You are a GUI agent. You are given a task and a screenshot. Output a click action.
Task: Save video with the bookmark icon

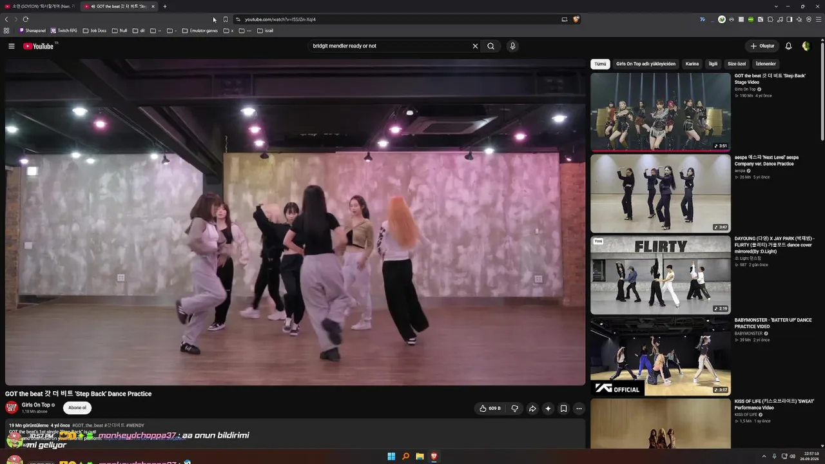click(x=563, y=408)
